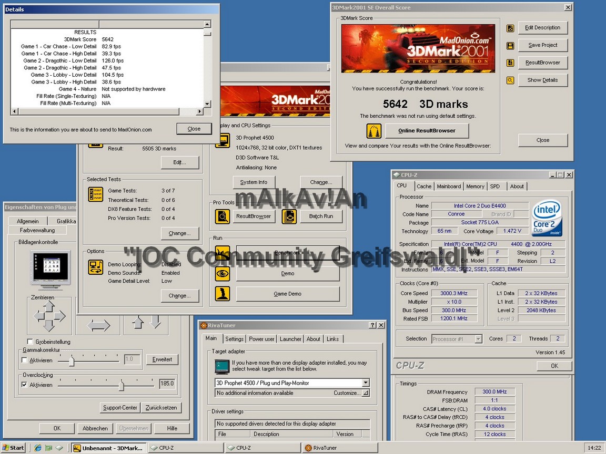Click the Show Details magnifier icon

tap(510, 80)
